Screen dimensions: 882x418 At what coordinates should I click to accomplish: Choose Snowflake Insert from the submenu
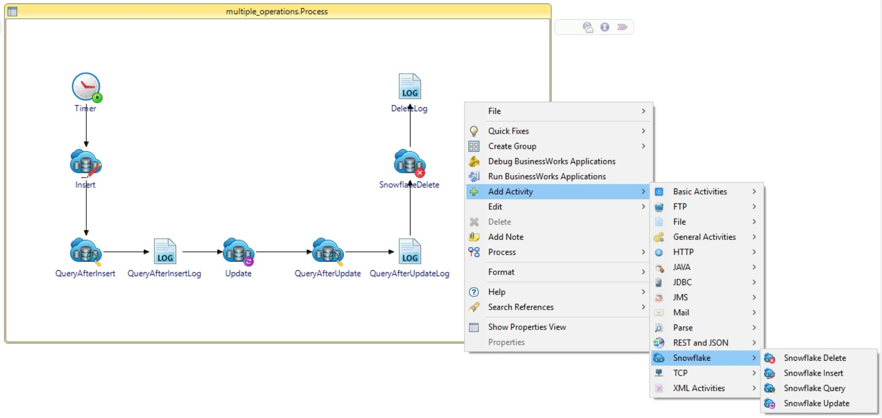click(x=813, y=373)
